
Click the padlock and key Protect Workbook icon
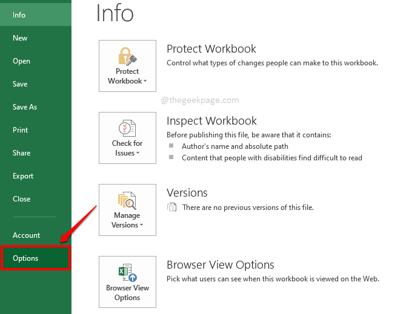pyautogui.click(x=127, y=57)
